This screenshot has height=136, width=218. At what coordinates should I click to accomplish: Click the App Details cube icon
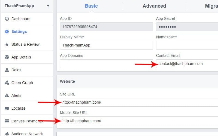click(7, 57)
